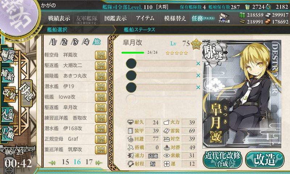This screenshot has height=174, width=290.
Task: Open the 任務 quest menu
Action: (x=203, y=18)
